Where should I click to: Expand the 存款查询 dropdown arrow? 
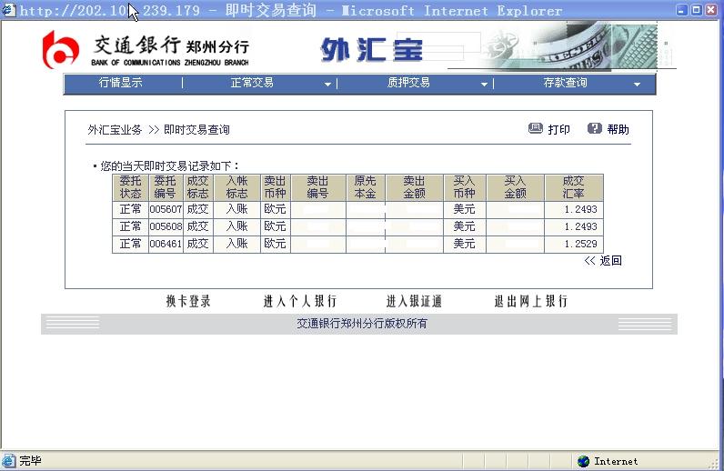pos(638,84)
